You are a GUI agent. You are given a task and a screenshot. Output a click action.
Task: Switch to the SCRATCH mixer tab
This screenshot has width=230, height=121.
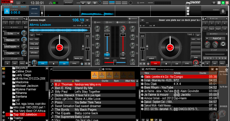[121, 22]
